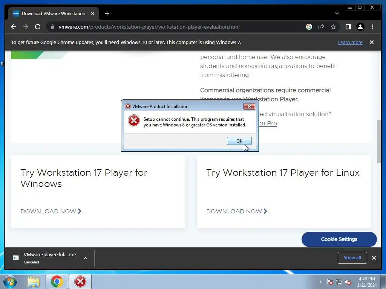Bookmark this page with the star icon
The height and width of the screenshot is (289, 386).
(x=333, y=27)
